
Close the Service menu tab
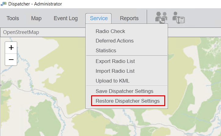pos(98,18)
